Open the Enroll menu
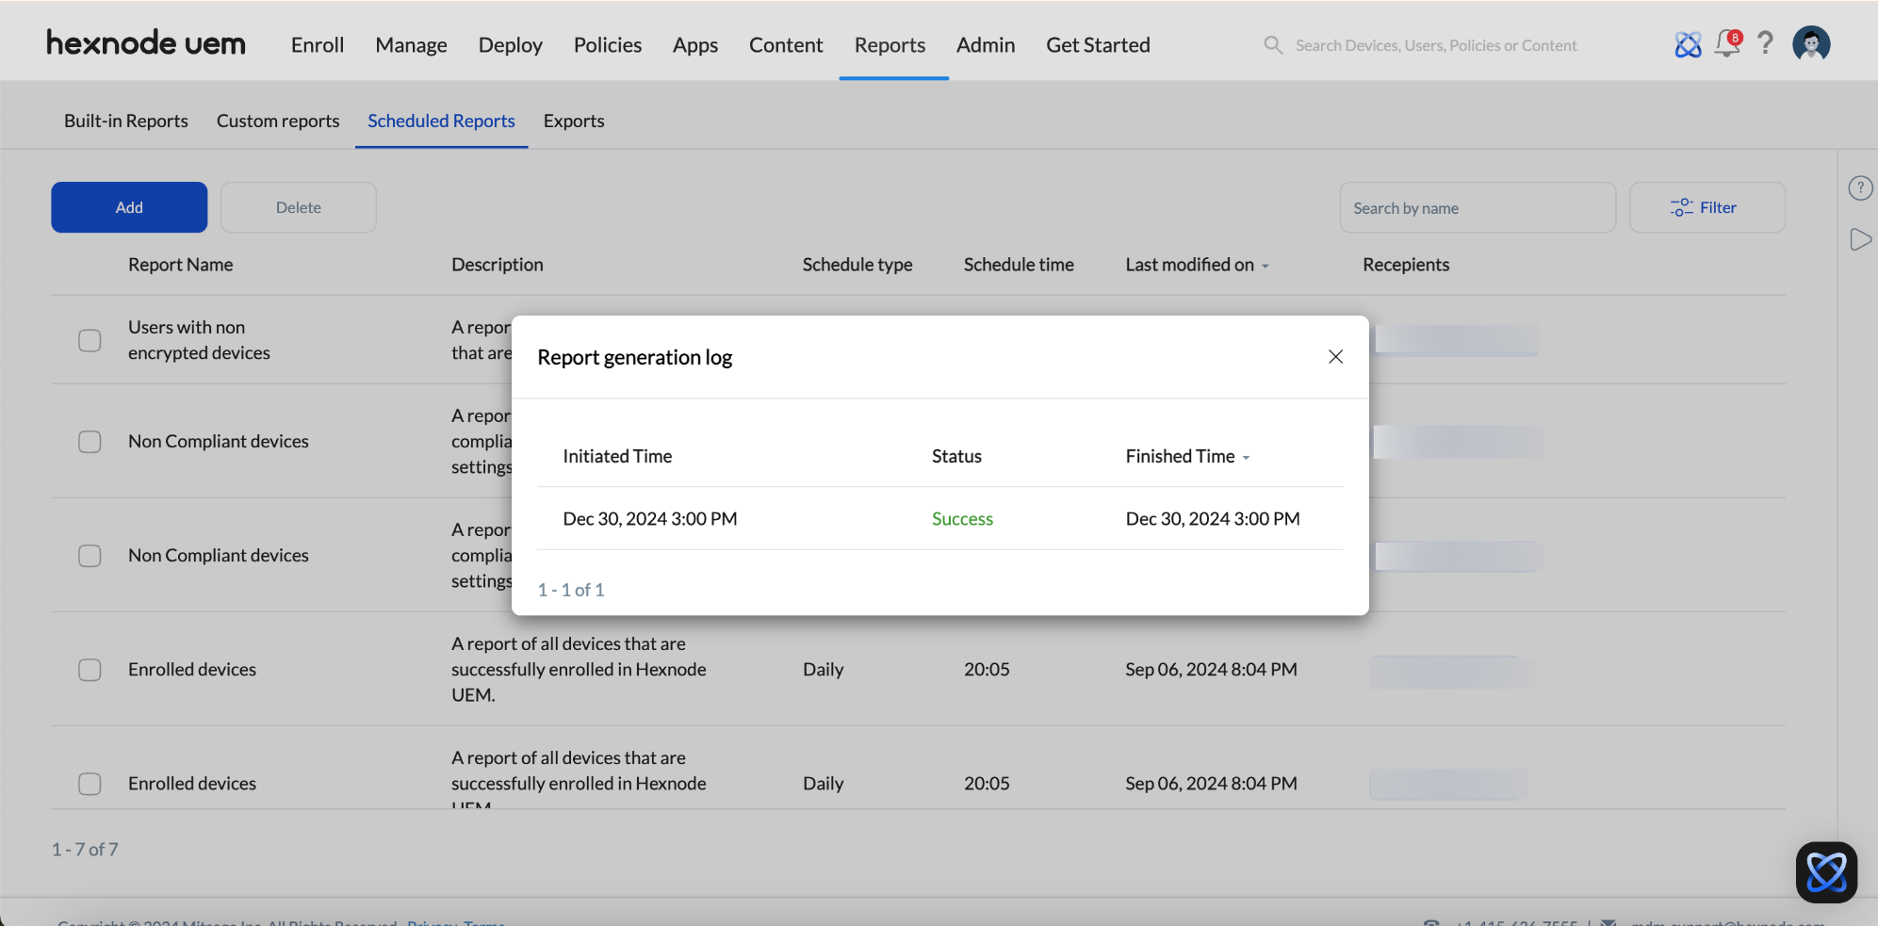 click(318, 45)
